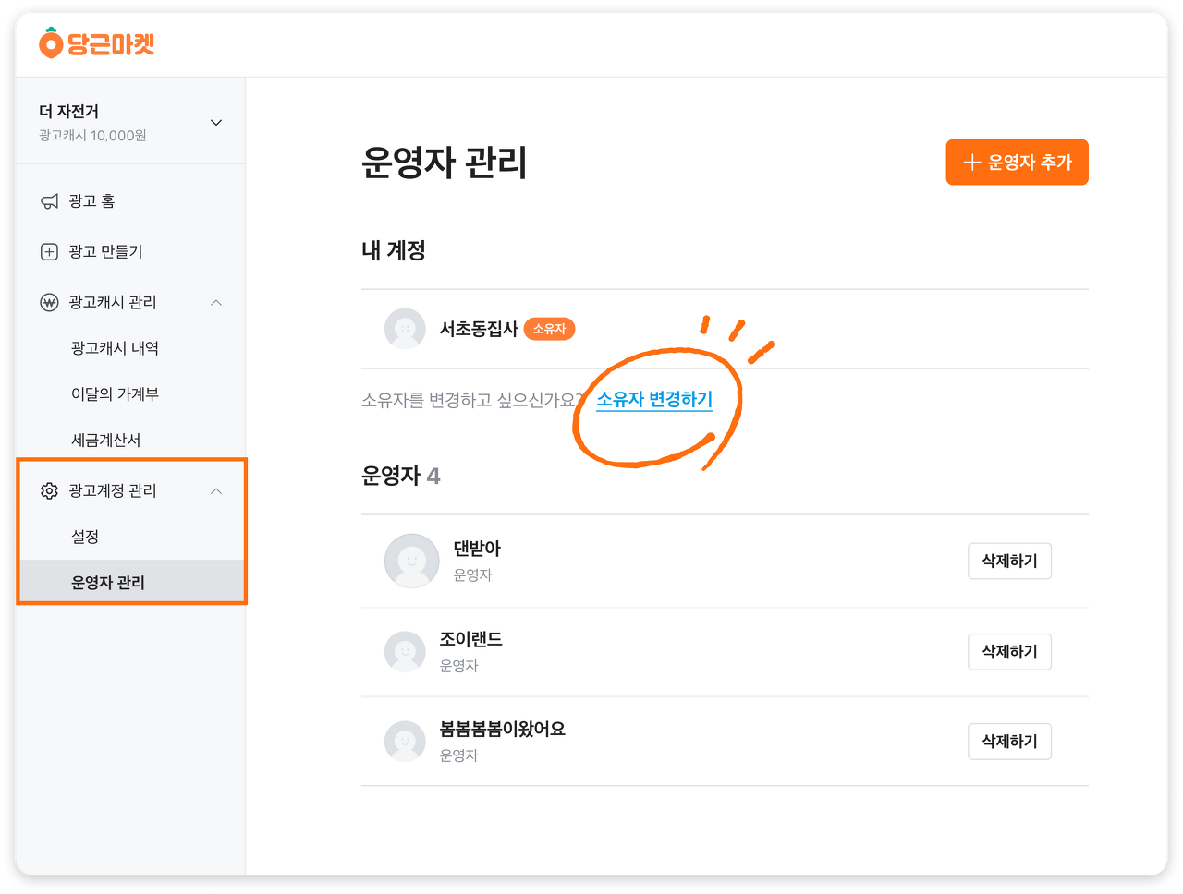Click the 조이랜드 operator name

click(x=471, y=639)
